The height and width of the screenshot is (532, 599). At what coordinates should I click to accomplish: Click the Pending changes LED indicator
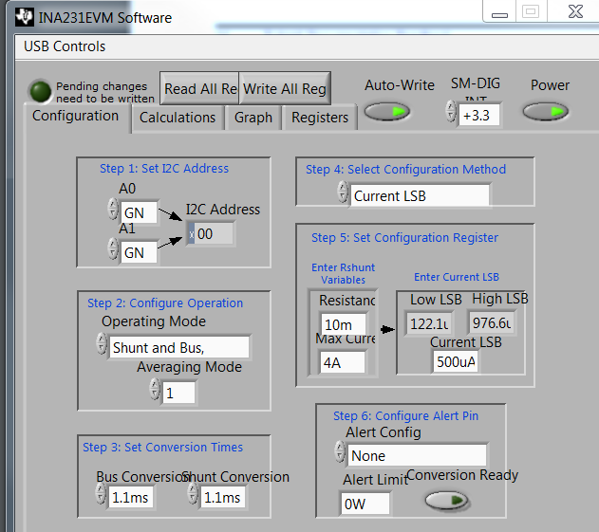pyautogui.click(x=40, y=92)
